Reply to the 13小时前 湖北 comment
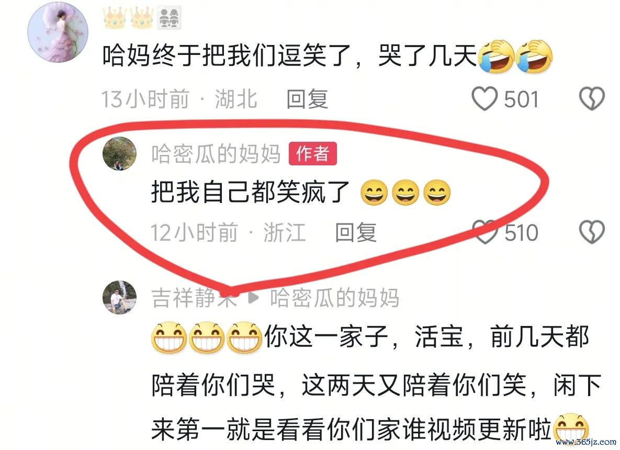 [307, 99]
